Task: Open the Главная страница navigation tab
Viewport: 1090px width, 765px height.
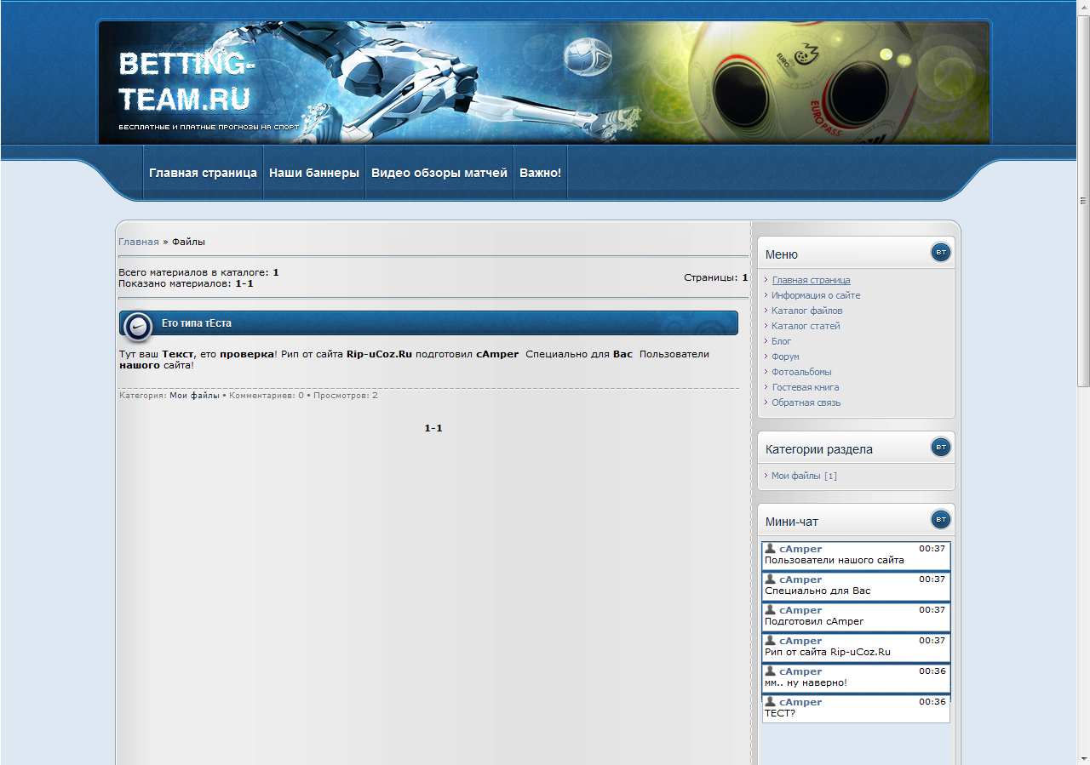Action: [x=203, y=173]
